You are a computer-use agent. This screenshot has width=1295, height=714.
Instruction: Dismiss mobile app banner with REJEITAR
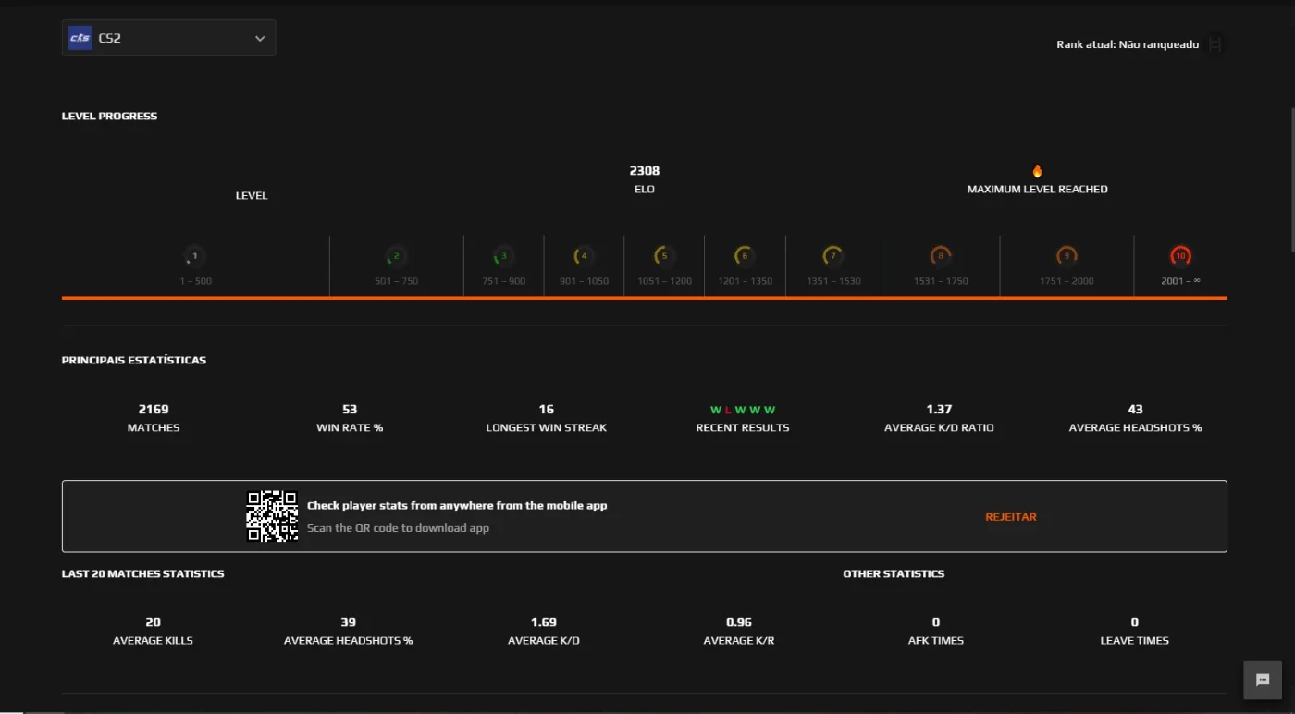[x=1011, y=517]
